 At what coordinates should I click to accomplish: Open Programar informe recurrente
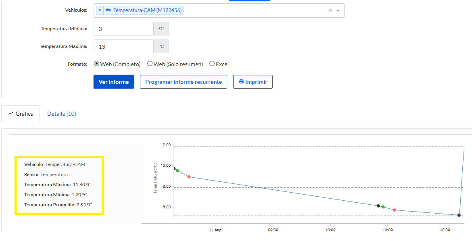pyautogui.click(x=184, y=82)
